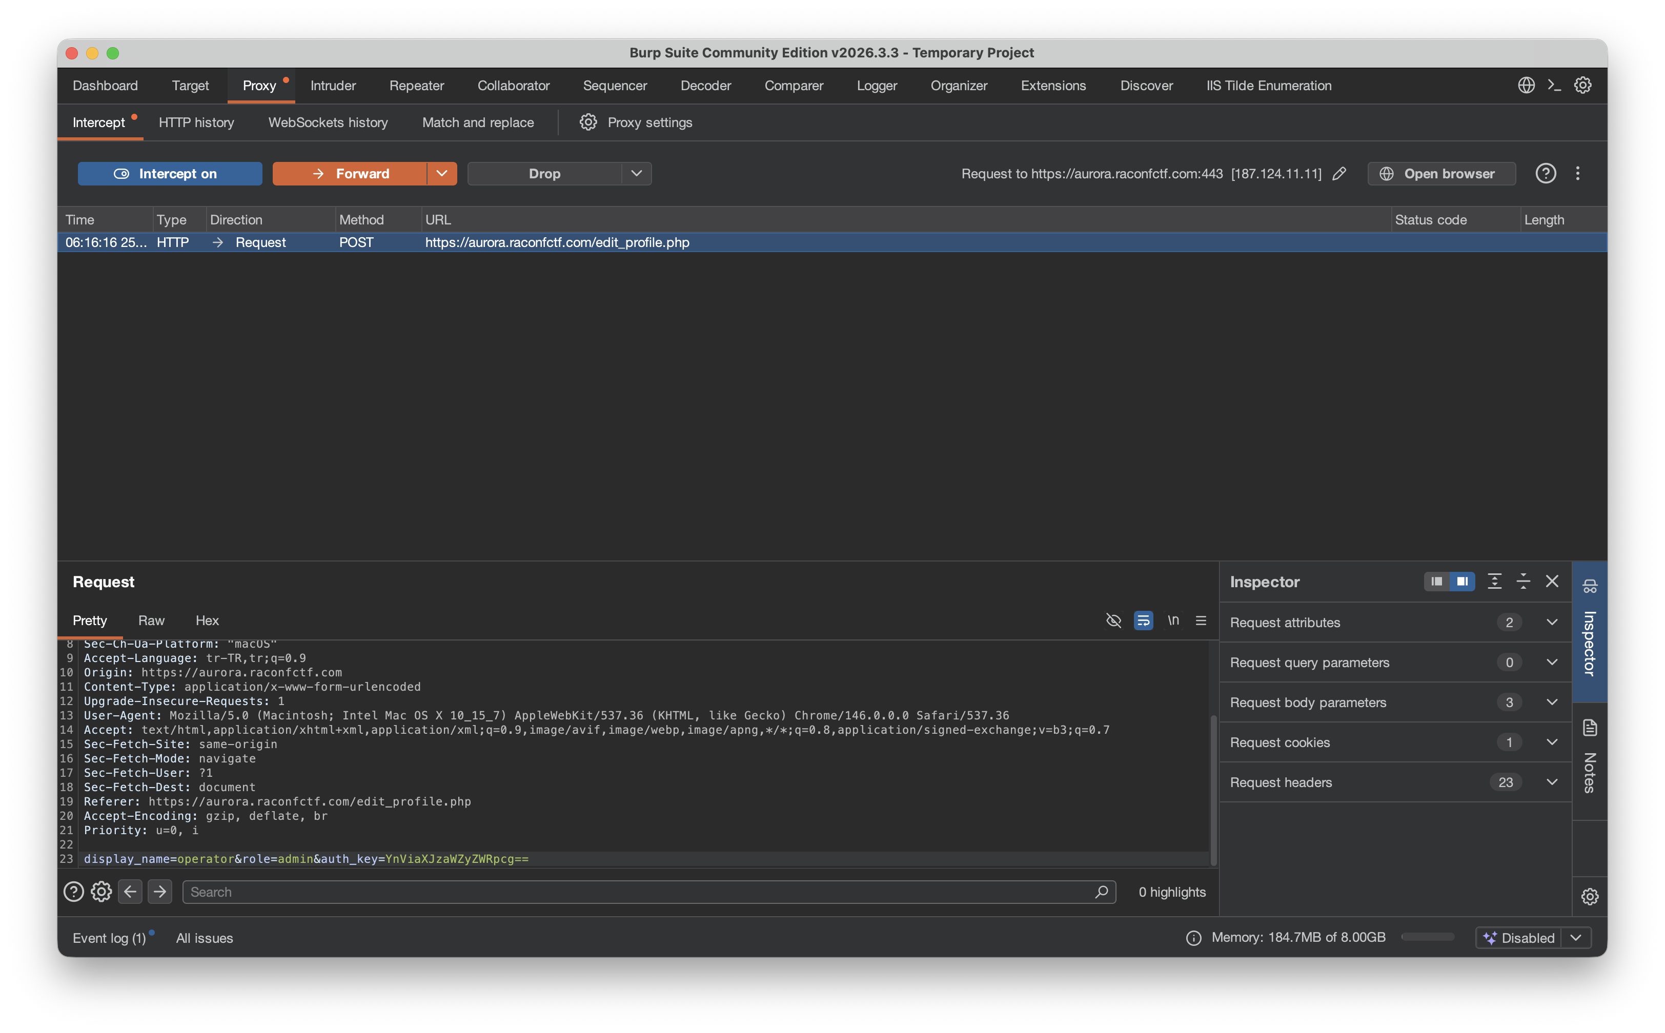Click the AI Disabled status button

(x=1519, y=938)
